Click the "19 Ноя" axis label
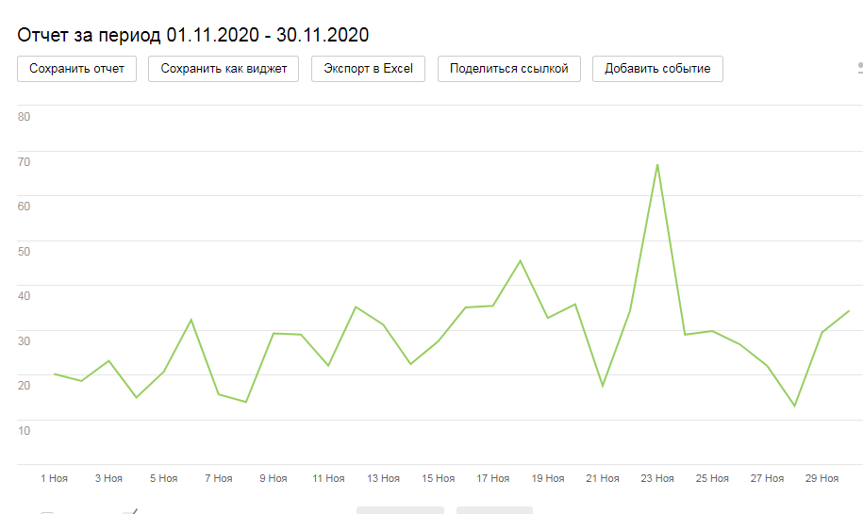This screenshot has width=863, height=514. [x=548, y=479]
